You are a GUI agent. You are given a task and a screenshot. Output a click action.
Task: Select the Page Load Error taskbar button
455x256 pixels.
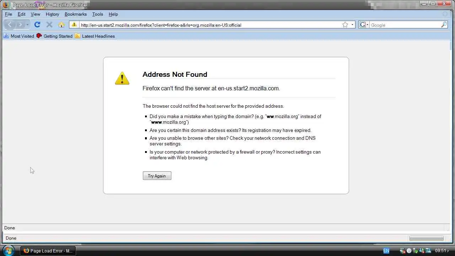click(48, 251)
